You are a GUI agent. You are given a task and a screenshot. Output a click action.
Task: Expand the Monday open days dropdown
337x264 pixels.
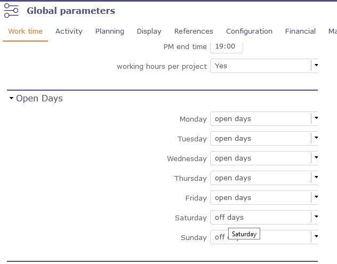315,119
